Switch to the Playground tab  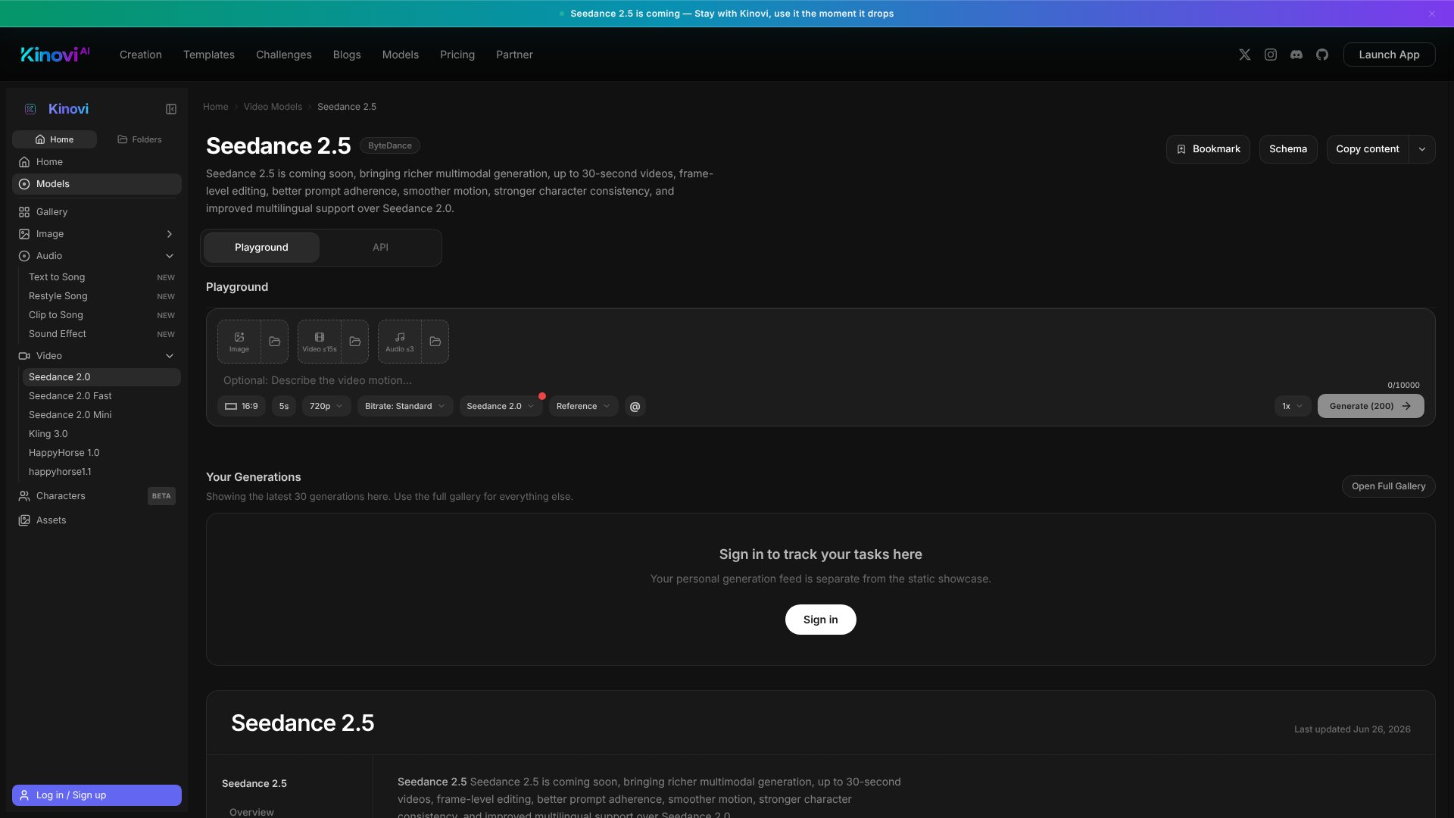[x=261, y=248]
